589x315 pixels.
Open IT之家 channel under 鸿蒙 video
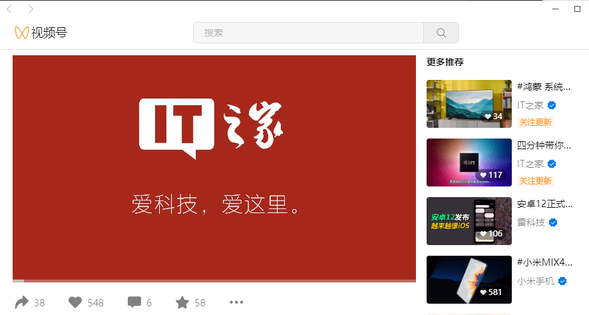[x=530, y=105]
